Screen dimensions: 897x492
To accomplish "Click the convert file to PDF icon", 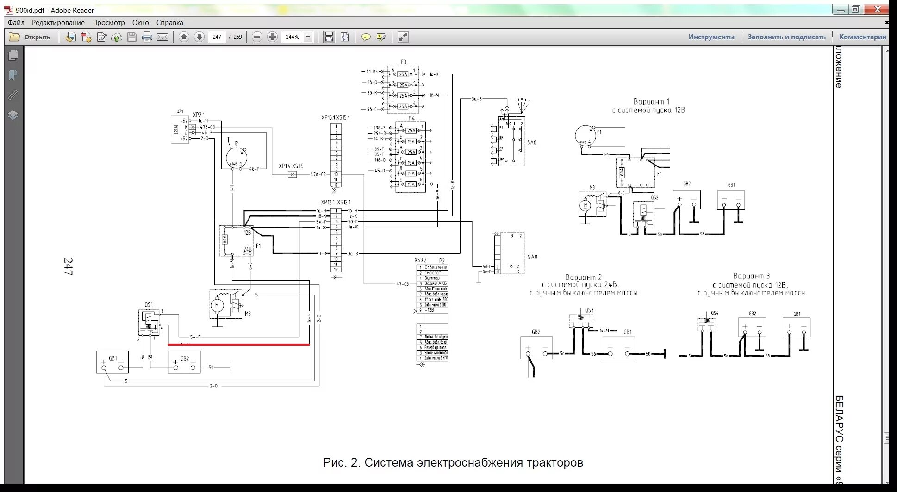I will coord(70,37).
